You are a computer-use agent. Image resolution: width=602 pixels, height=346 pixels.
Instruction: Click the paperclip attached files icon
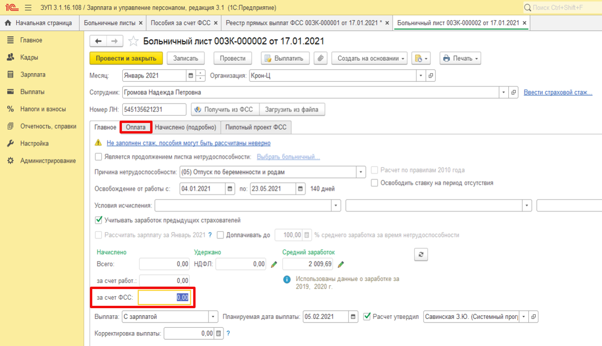320,58
